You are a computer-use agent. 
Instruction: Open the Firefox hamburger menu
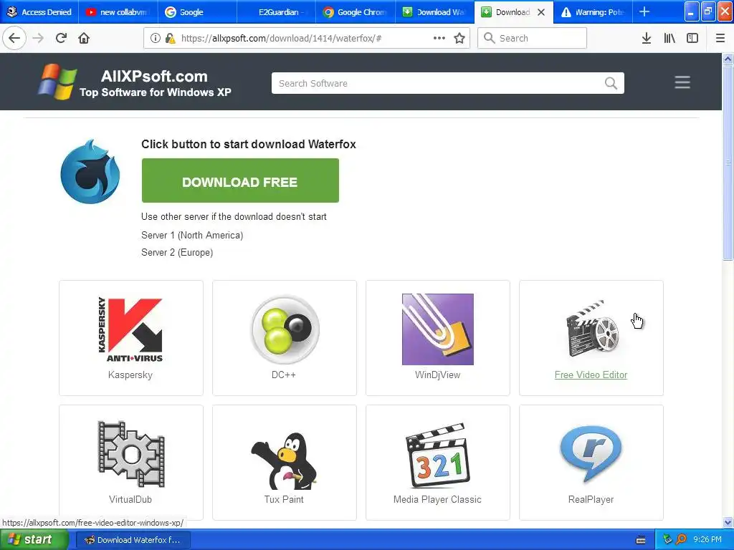(x=720, y=38)
